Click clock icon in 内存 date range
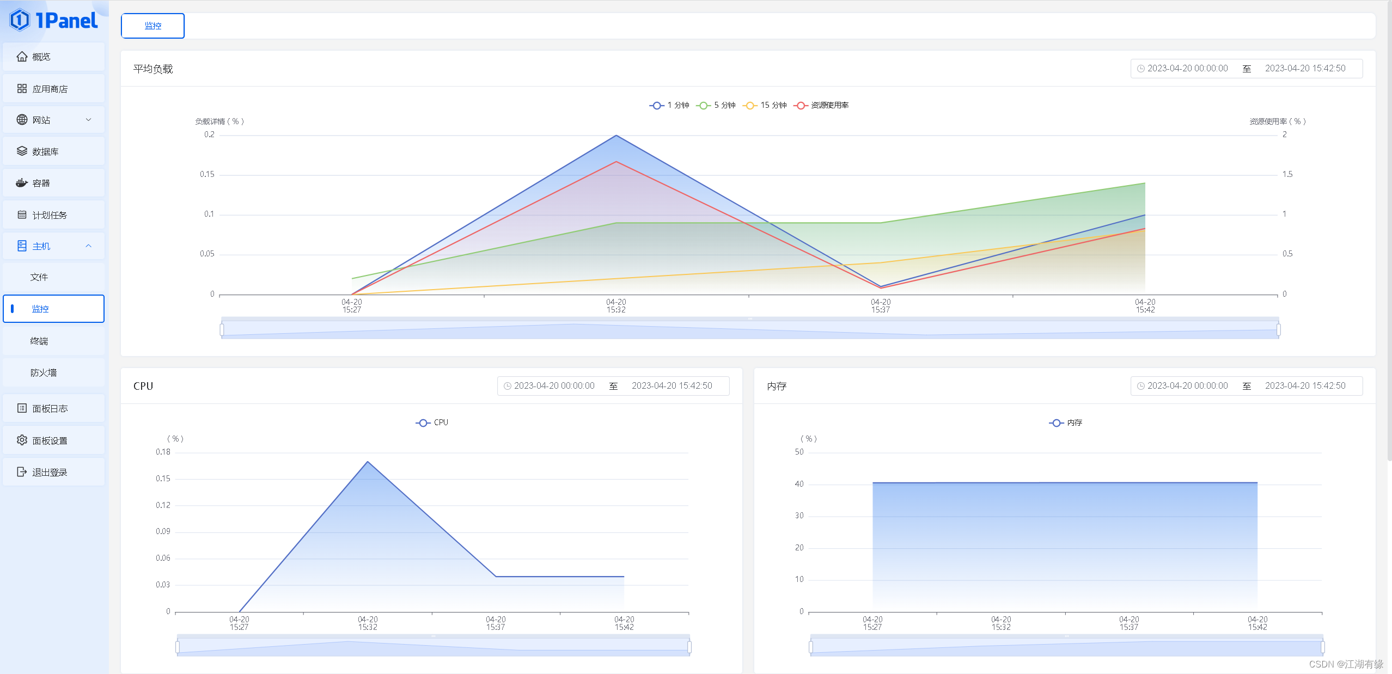The image size is (1392, 674). (1140, 386)
